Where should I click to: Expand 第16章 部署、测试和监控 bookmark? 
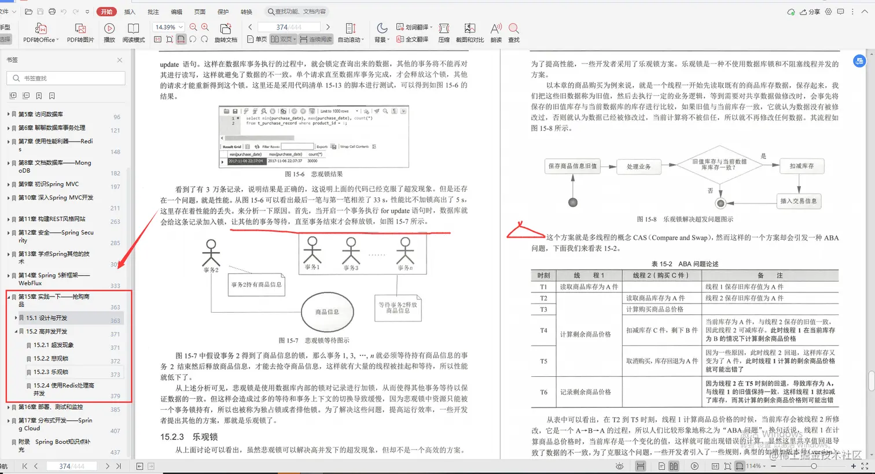(8, 407)
